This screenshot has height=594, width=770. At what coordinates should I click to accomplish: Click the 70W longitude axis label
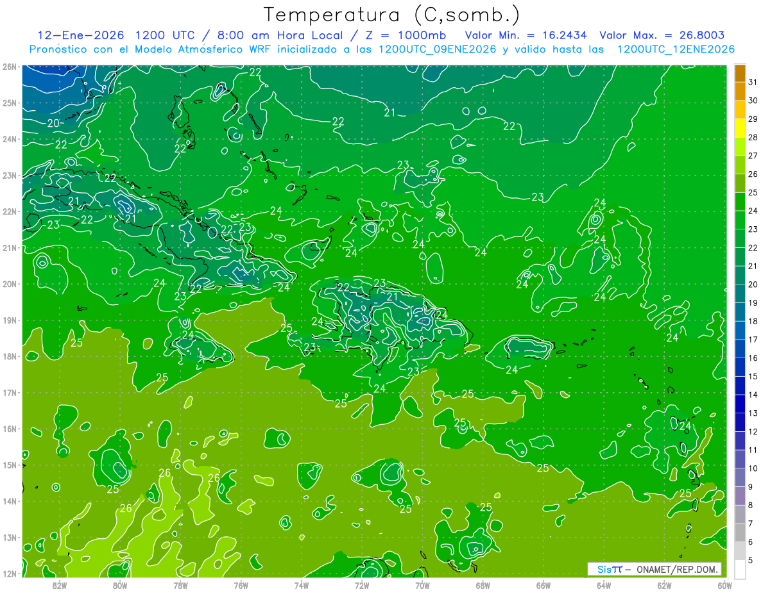click(x=422, y=584)
